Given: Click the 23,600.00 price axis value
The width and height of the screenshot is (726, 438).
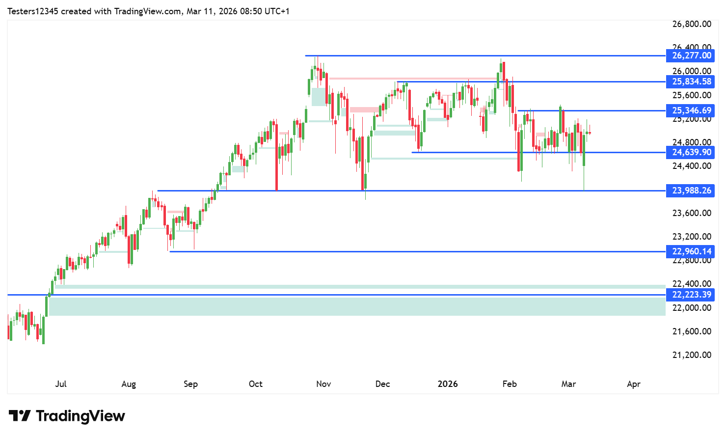Looking at the screenshot, I should click(692, 213).
